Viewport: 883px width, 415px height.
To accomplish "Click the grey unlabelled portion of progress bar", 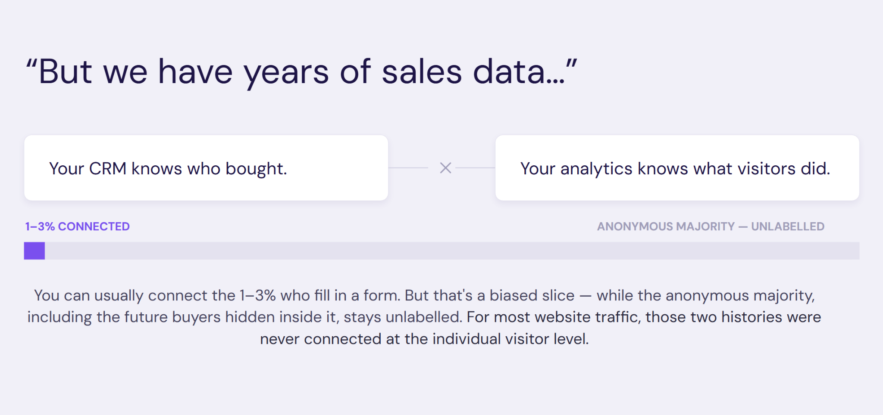I will (452, 251).
